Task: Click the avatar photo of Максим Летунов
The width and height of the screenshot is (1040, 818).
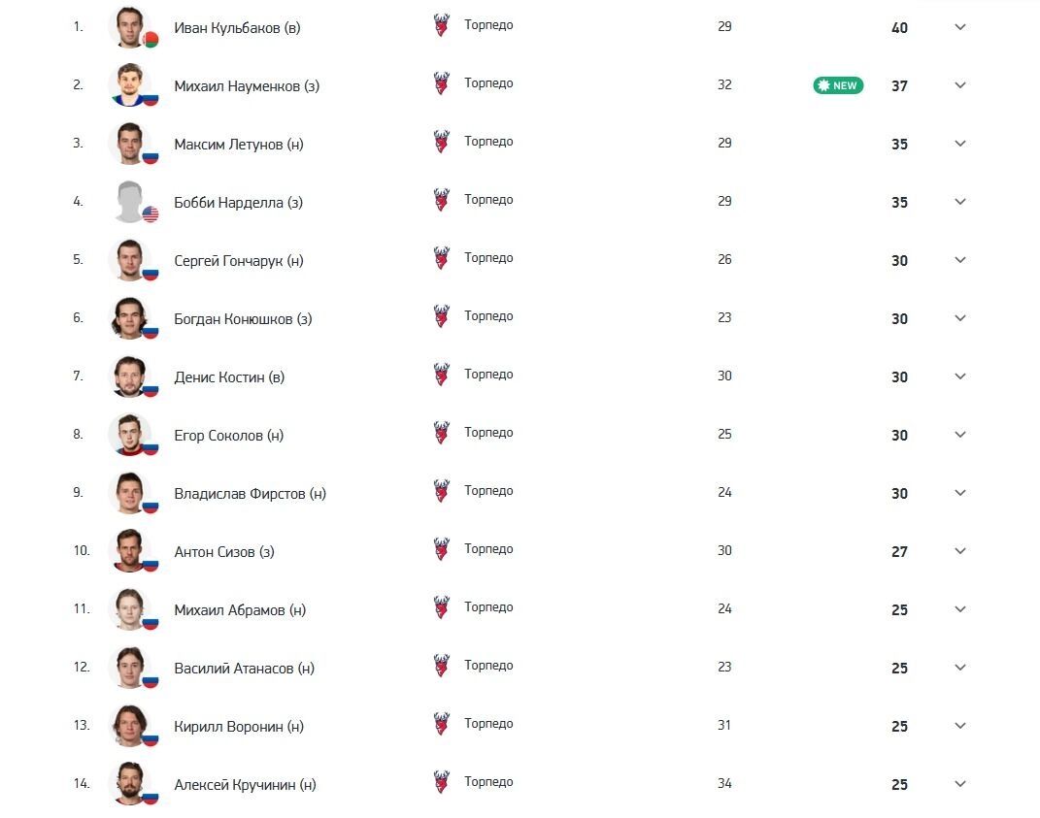Action: [129, 144]
